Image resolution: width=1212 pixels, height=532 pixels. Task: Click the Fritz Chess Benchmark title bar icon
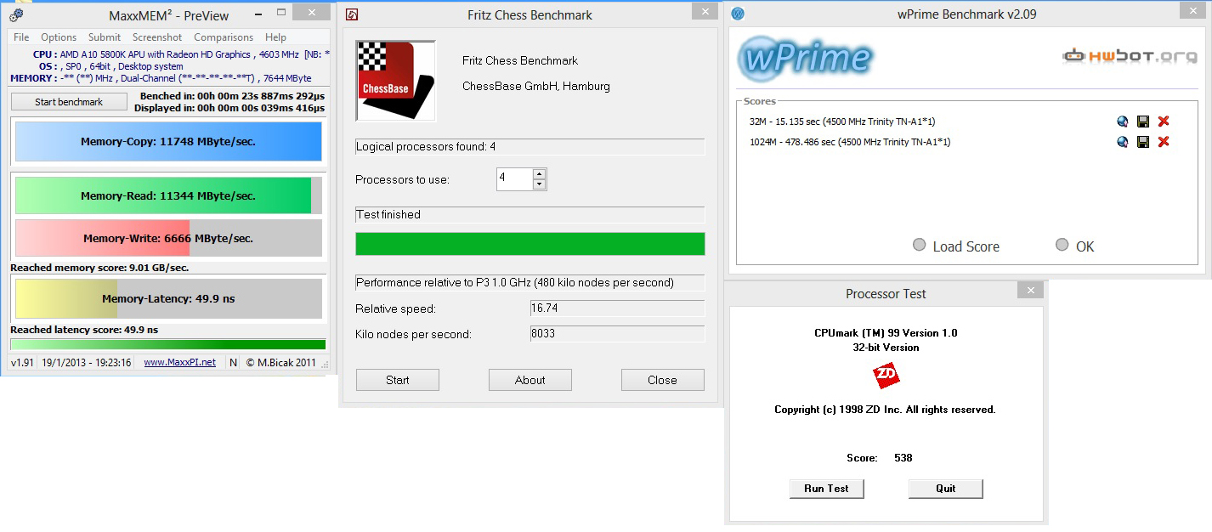(352, 14)
